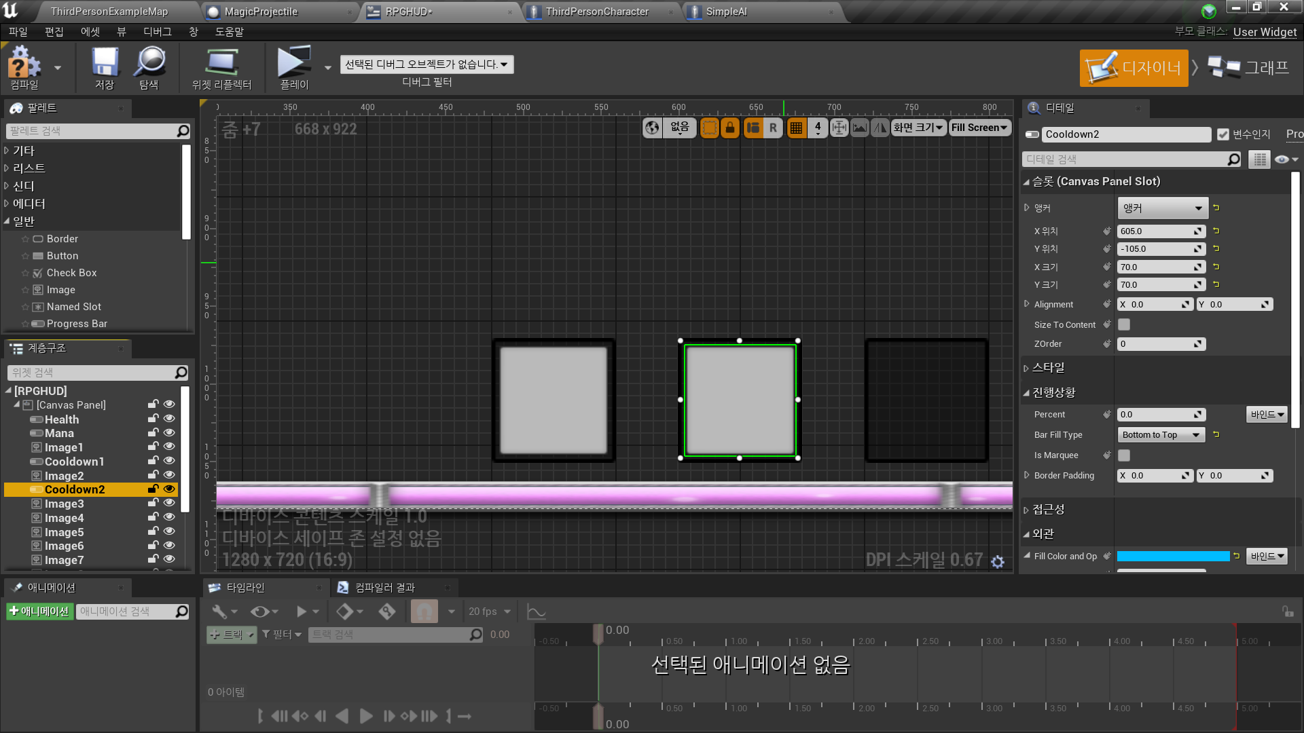The height and width of the screenshot is (733, 1304).
Task: Toggle the lock icon in viewport toolbar
Action: coord(730,128)
